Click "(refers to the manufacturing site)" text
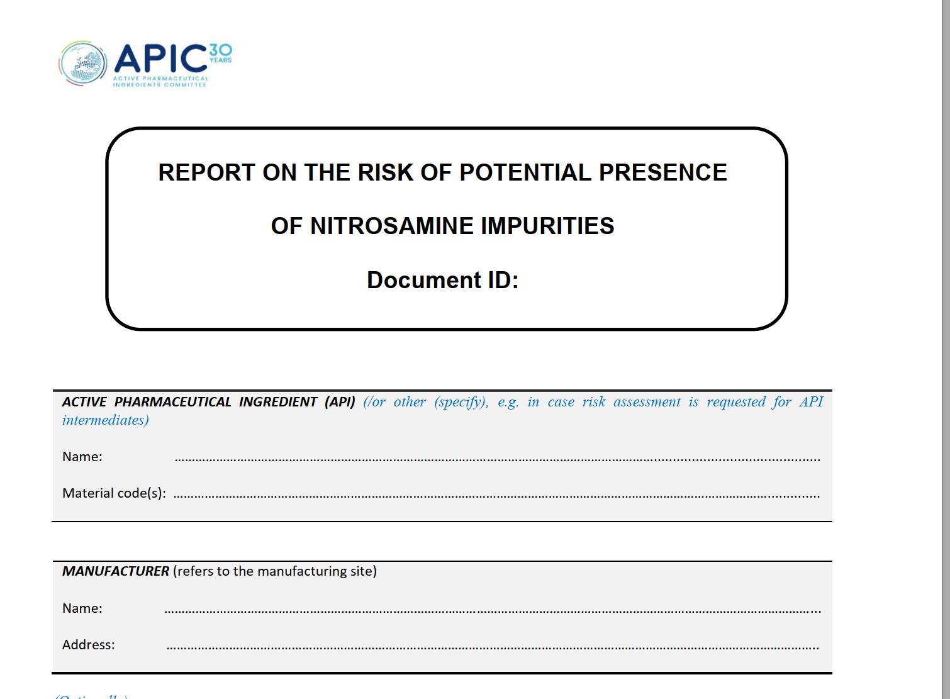The image size is (950, 699). pyautogui.click(x=275, y=571)
